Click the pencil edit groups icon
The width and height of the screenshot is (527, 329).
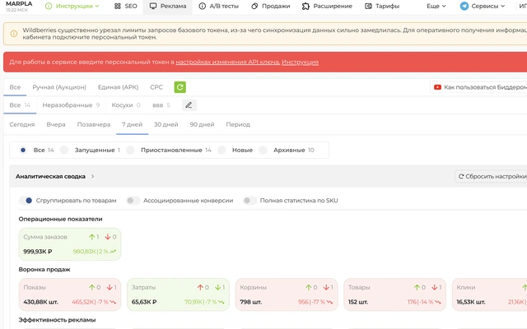pos(189,105)
